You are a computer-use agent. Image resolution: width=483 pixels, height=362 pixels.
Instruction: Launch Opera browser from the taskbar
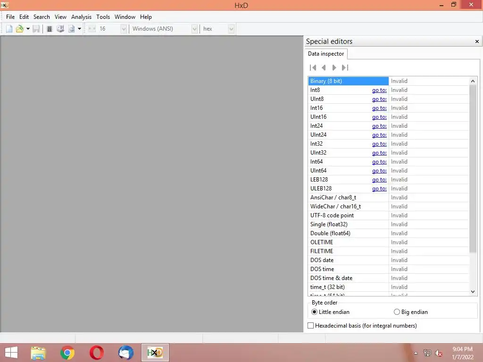pos(97,353)
